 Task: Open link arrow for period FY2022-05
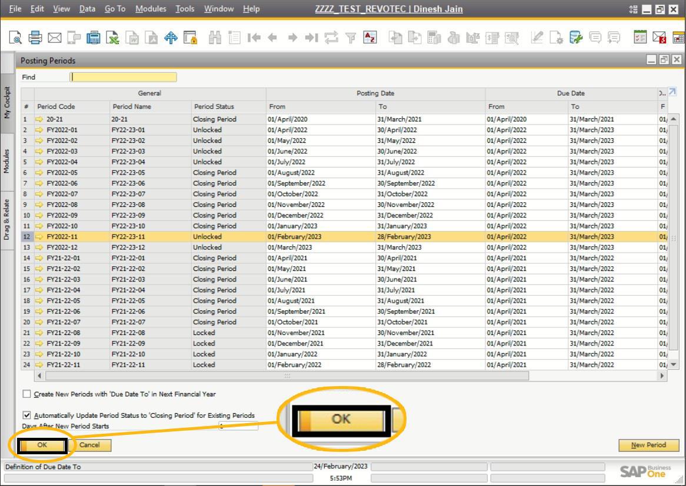coord(39,173)
